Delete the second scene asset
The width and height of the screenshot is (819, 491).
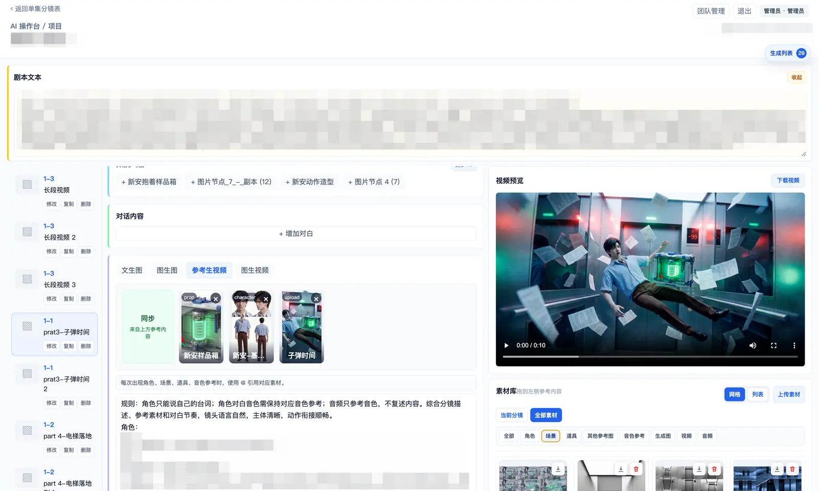(636, 469)
